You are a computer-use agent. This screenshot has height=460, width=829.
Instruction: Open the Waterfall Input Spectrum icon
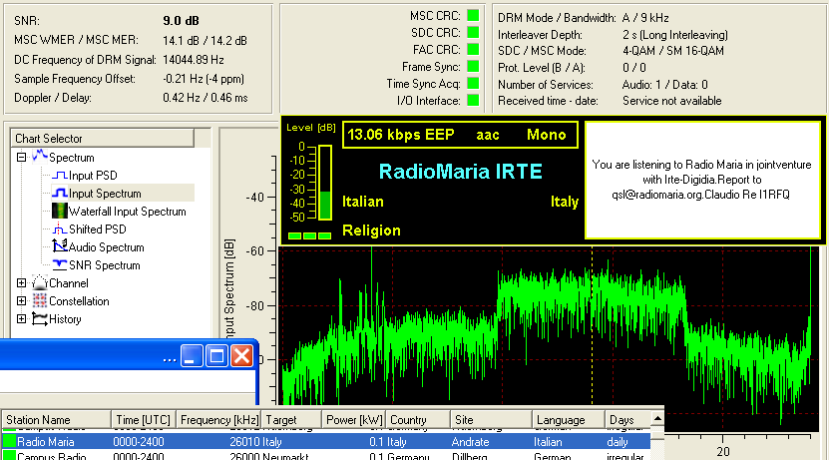tap(60, 211)
